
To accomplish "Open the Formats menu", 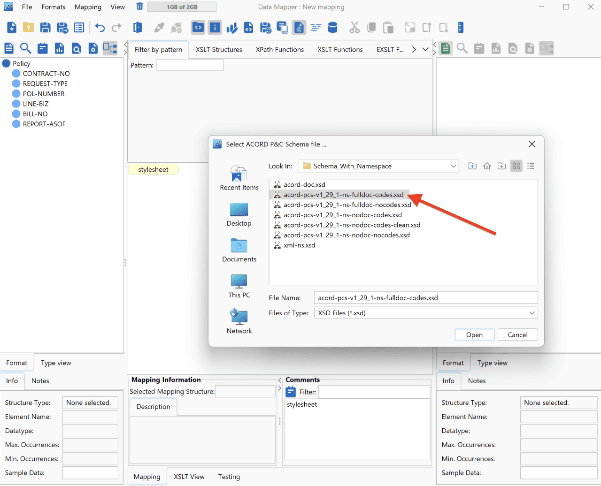I will click(54, 7).
